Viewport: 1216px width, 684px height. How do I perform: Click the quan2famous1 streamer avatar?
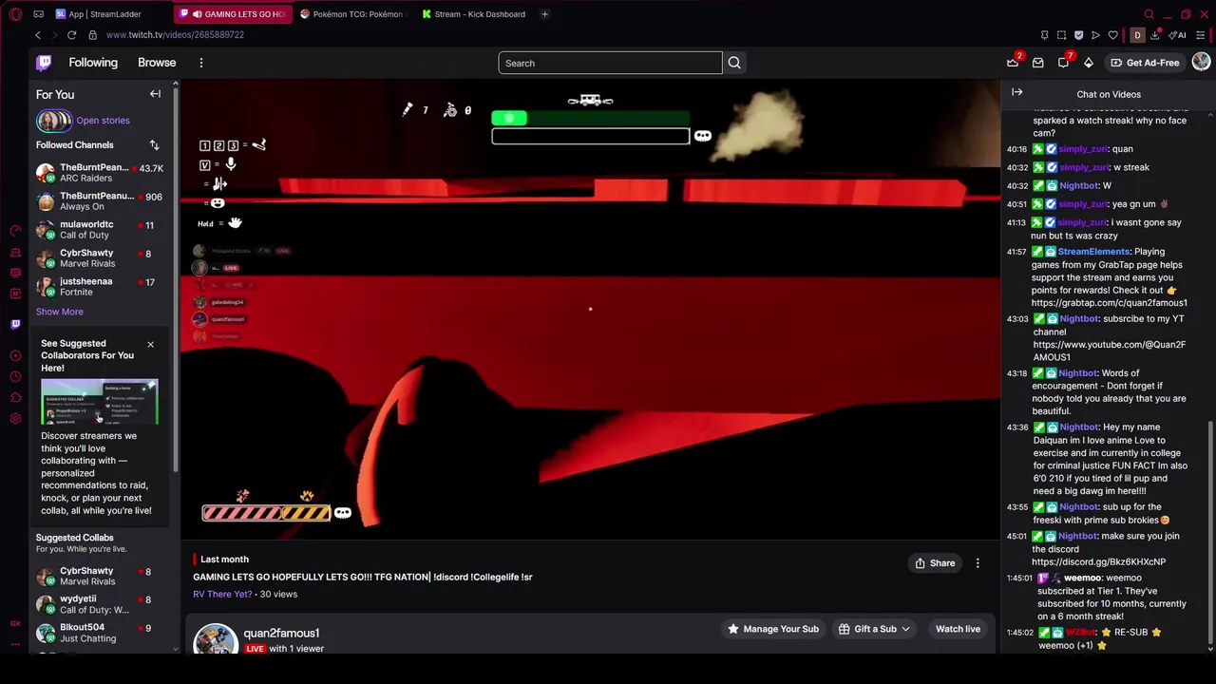tap(216, 639)
